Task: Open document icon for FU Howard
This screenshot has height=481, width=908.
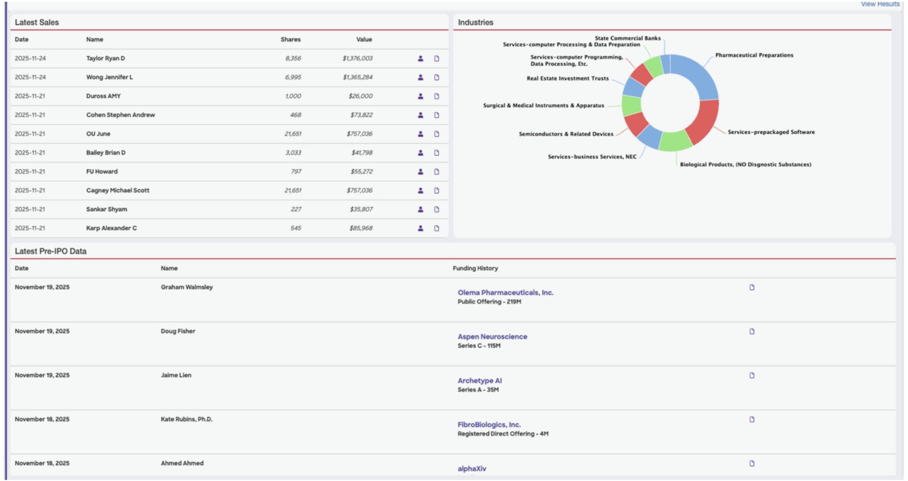Action: coord(436,171)
